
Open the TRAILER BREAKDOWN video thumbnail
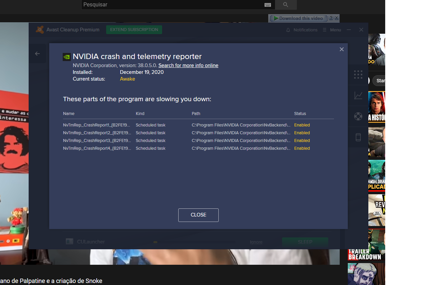tap(366, 245)
